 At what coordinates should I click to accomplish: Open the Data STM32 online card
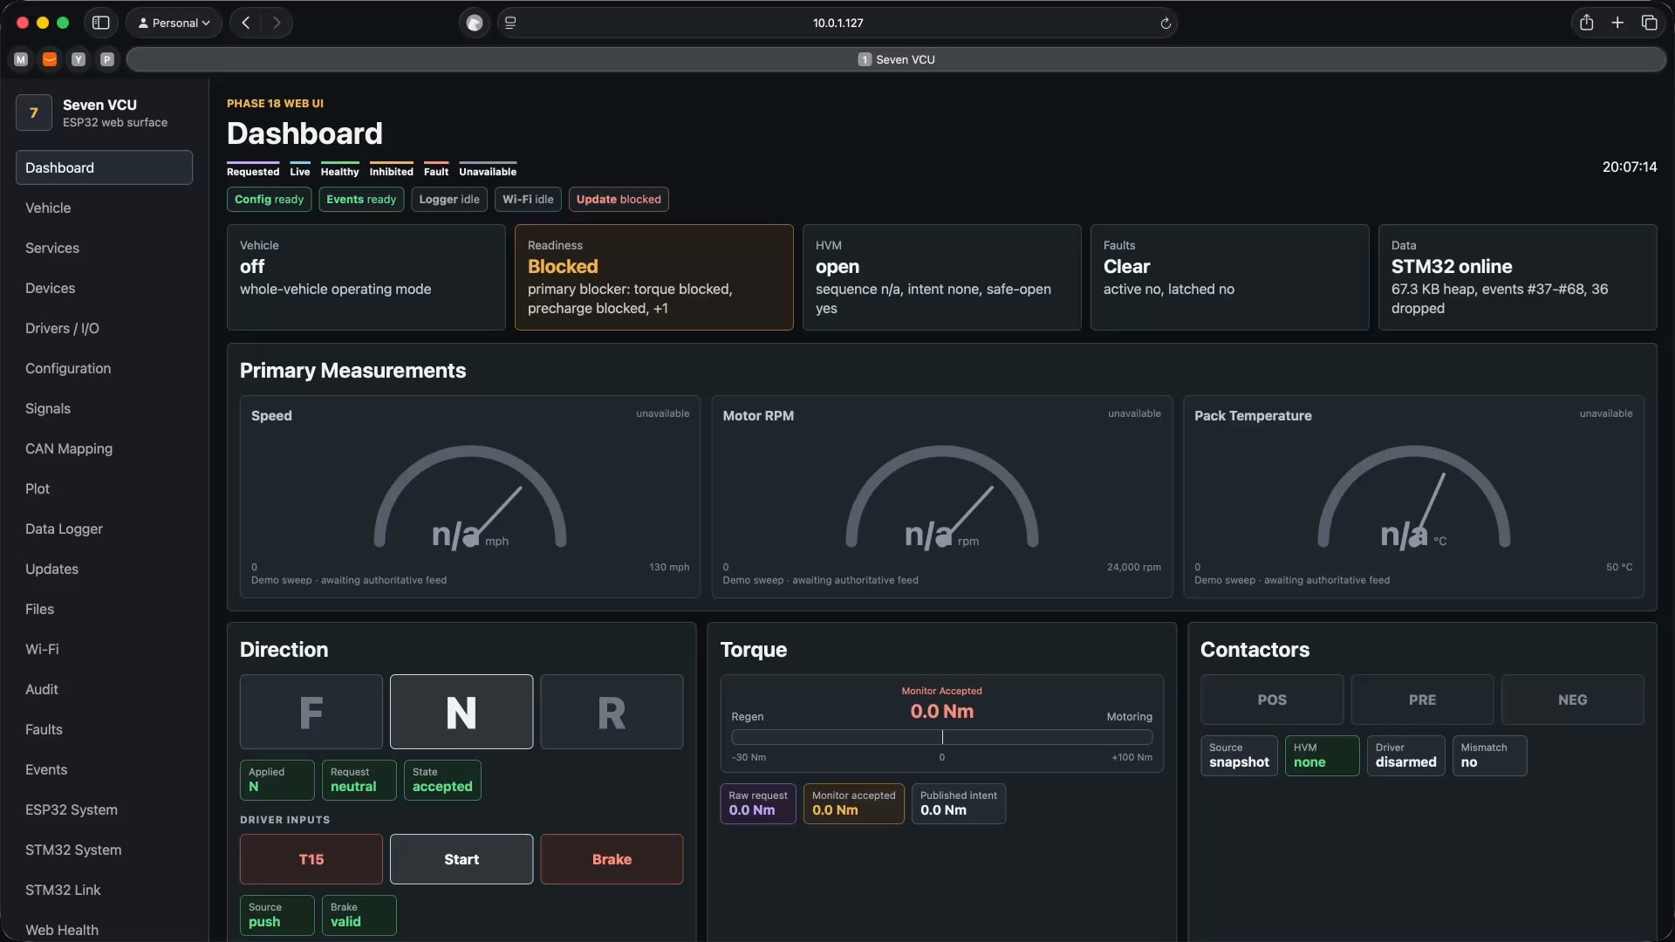pyautogui.click(x=1518, y=277)
